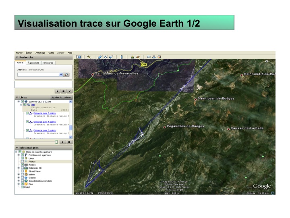Uncheck Distance over 4 points checkbox

[x=27, y=122]
